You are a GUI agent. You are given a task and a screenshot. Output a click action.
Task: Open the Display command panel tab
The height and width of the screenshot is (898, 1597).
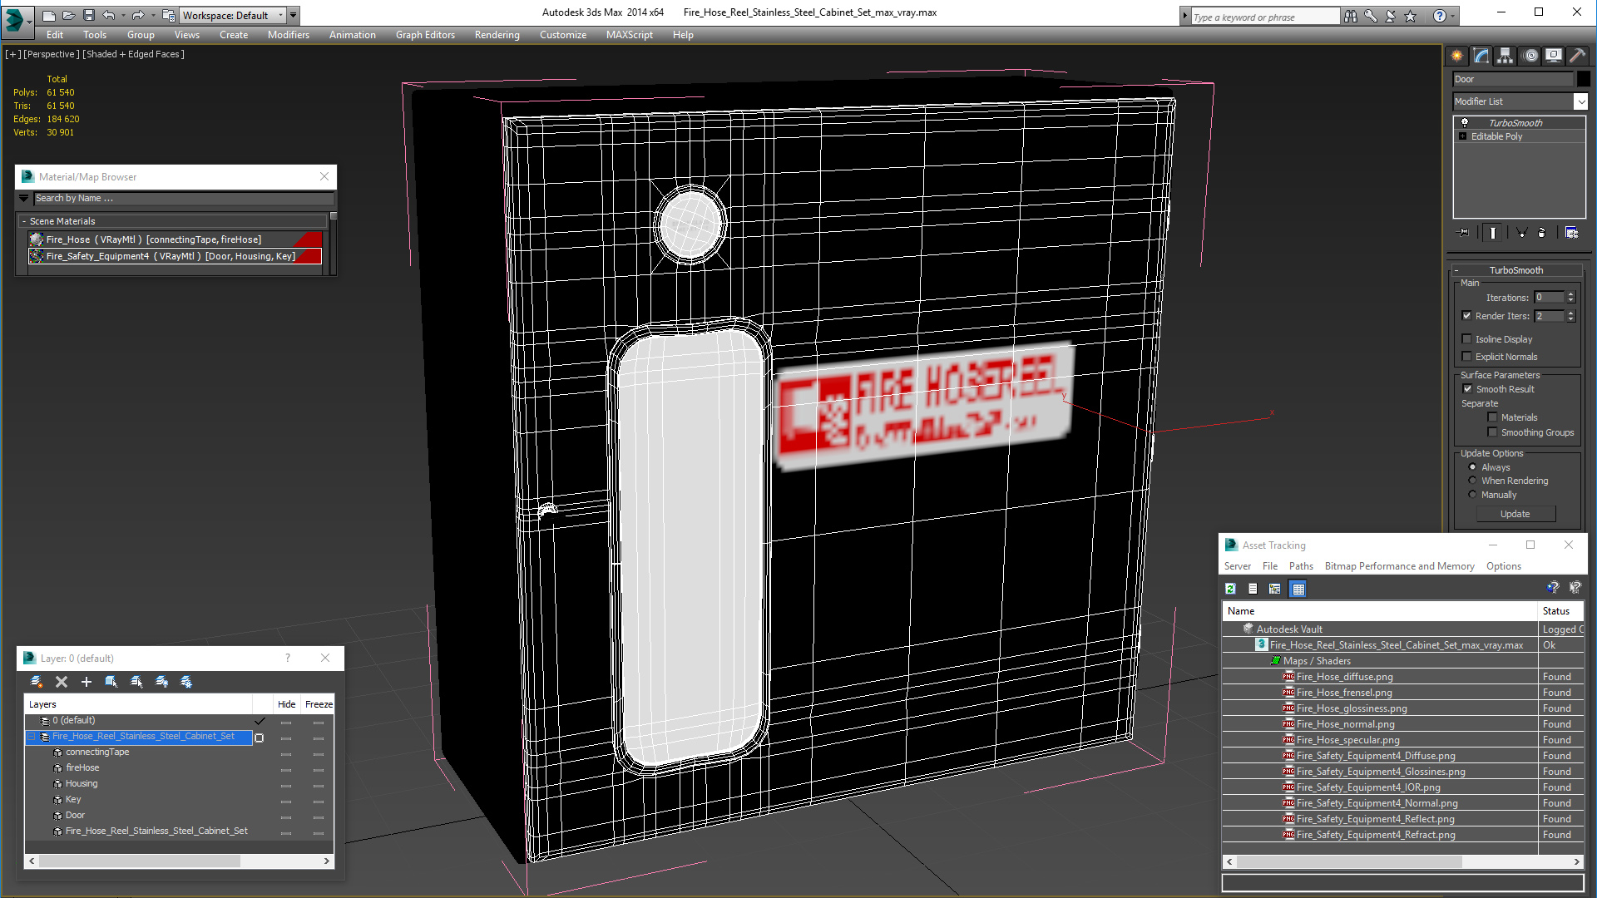tap(1554, 56)
